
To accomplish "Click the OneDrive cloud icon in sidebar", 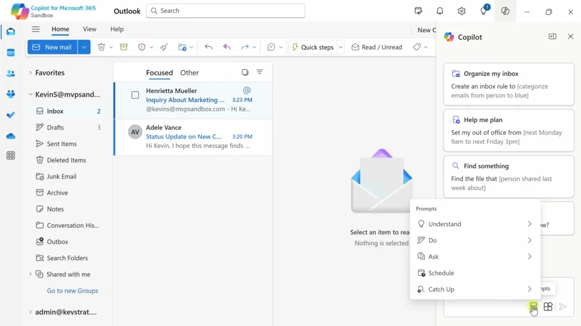I will 10,136.
